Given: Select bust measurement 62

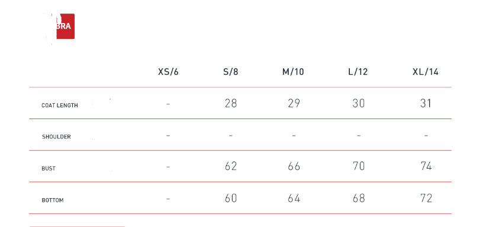Looking at the screenshot, I should tap(231, 166).
